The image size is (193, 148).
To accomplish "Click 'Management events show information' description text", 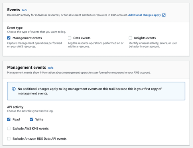I will (x=79, y=72).
